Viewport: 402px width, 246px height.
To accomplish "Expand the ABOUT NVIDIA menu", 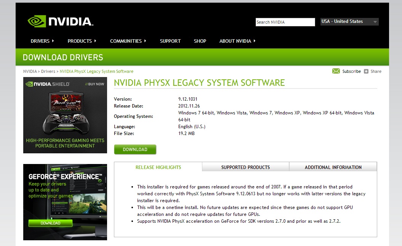I will click(x=237, y=41).
